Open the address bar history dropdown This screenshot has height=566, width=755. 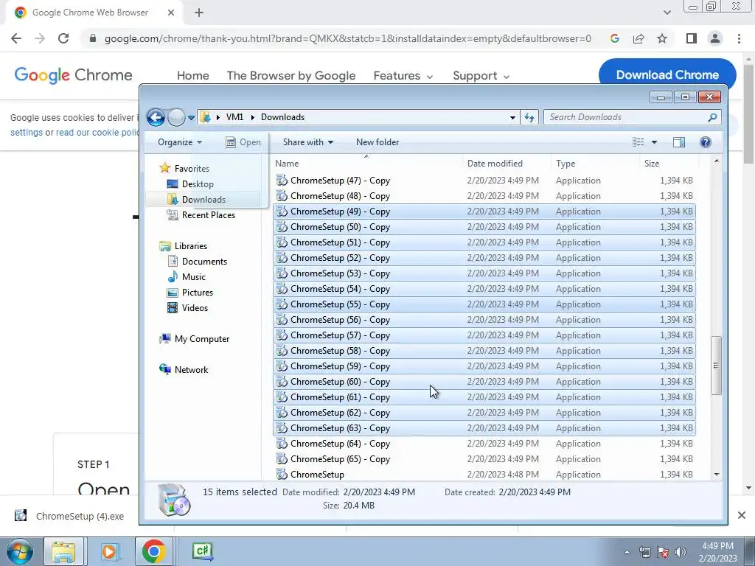click(x=512, y=117)
